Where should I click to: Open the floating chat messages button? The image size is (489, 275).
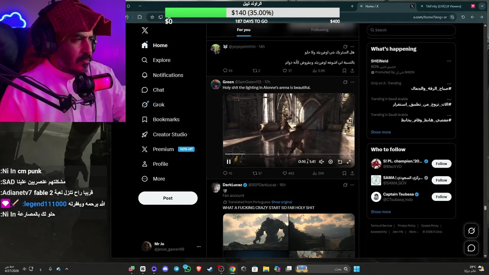pos(471,248)
